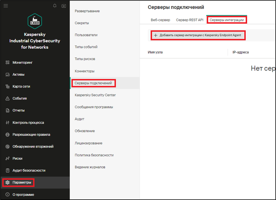Switch to Веб-сервер tab
Screen dimensions: 276x200
160,20
